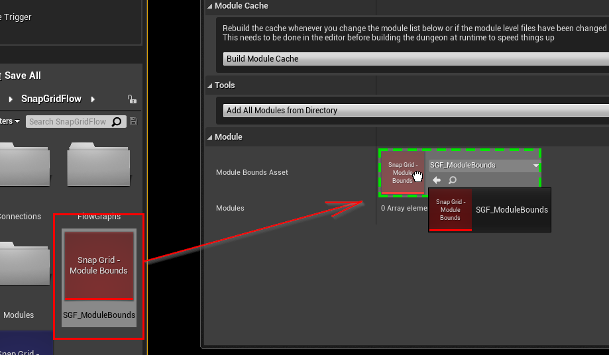
Task: Click the lock icon beside the SnapGridFlow path
Action: click(132, 99)
